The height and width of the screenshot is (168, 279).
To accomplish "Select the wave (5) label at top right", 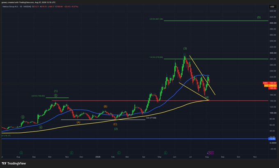I will [259, 17].
